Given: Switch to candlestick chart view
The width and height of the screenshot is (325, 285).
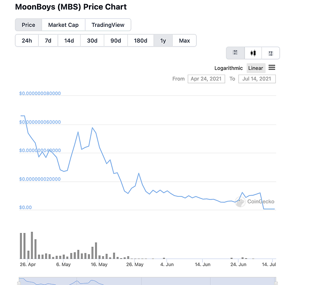Looking at the screenshot, I should tap(253, 53).
